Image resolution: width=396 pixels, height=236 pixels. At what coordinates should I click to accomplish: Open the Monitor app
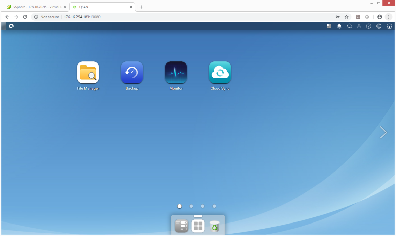point(176,73)
